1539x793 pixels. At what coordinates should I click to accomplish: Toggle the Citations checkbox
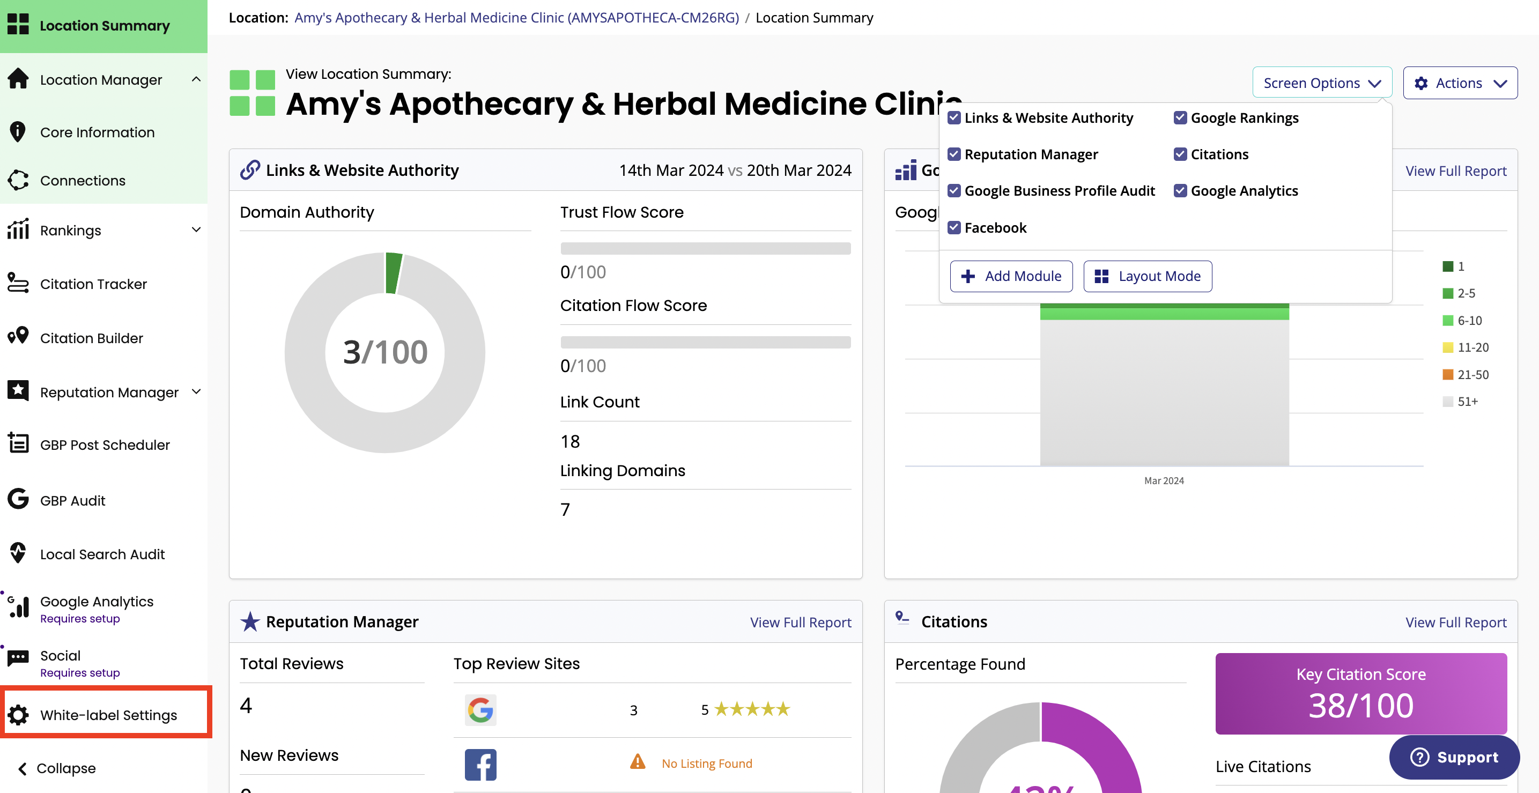1180,154
